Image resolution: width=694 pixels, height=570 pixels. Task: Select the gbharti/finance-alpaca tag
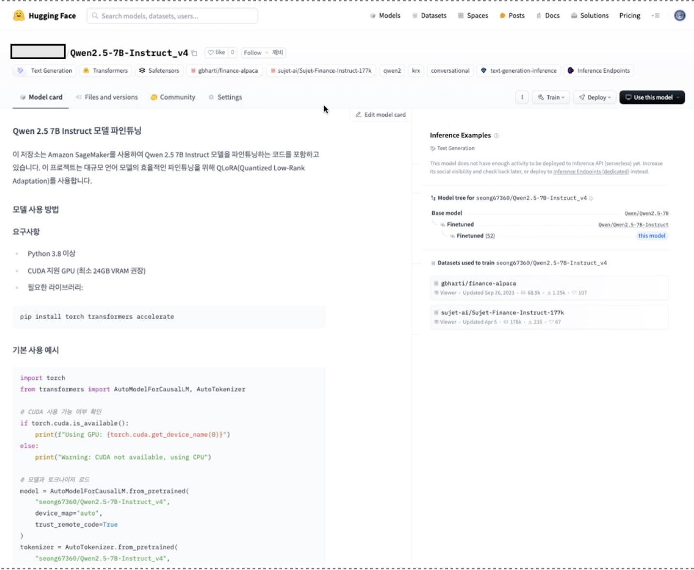[x=224, y=71]
